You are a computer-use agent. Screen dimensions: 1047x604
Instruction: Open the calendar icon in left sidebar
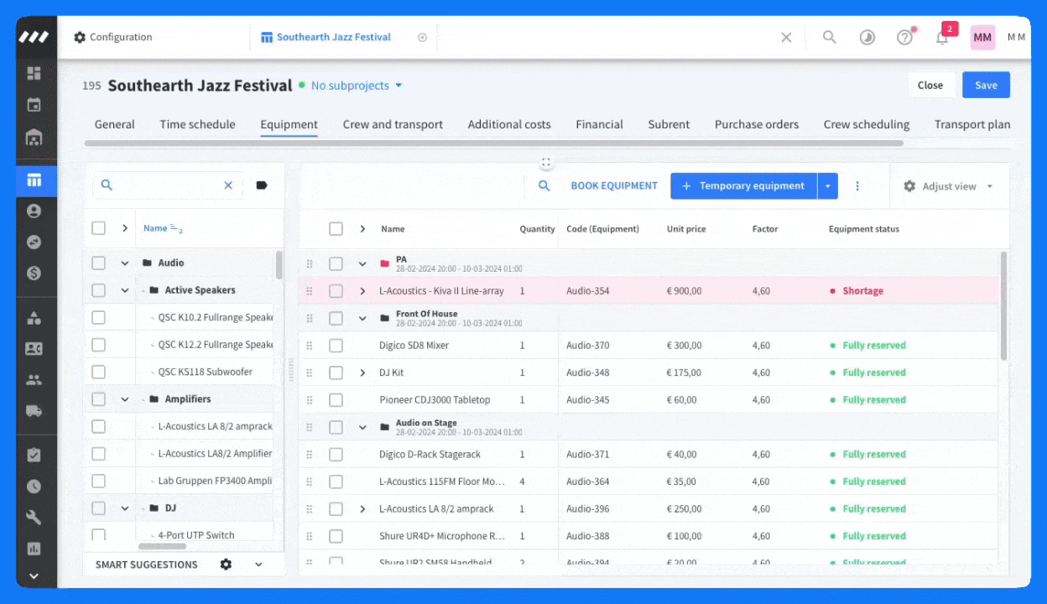coord(34,105)
